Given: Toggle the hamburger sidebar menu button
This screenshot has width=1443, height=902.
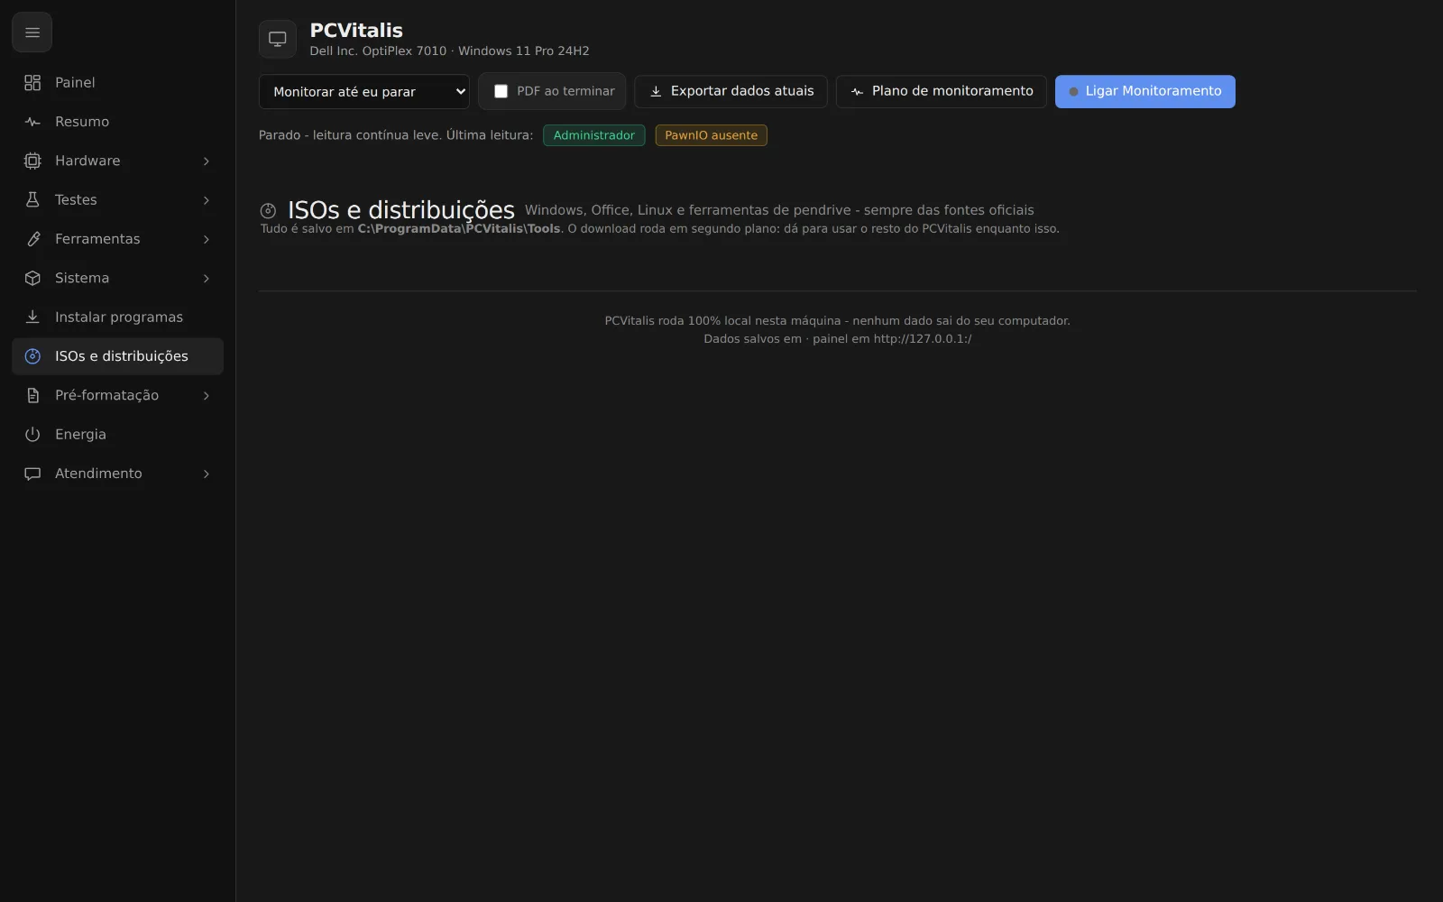Looking at the screenshot, I should (x=32, y=32).
